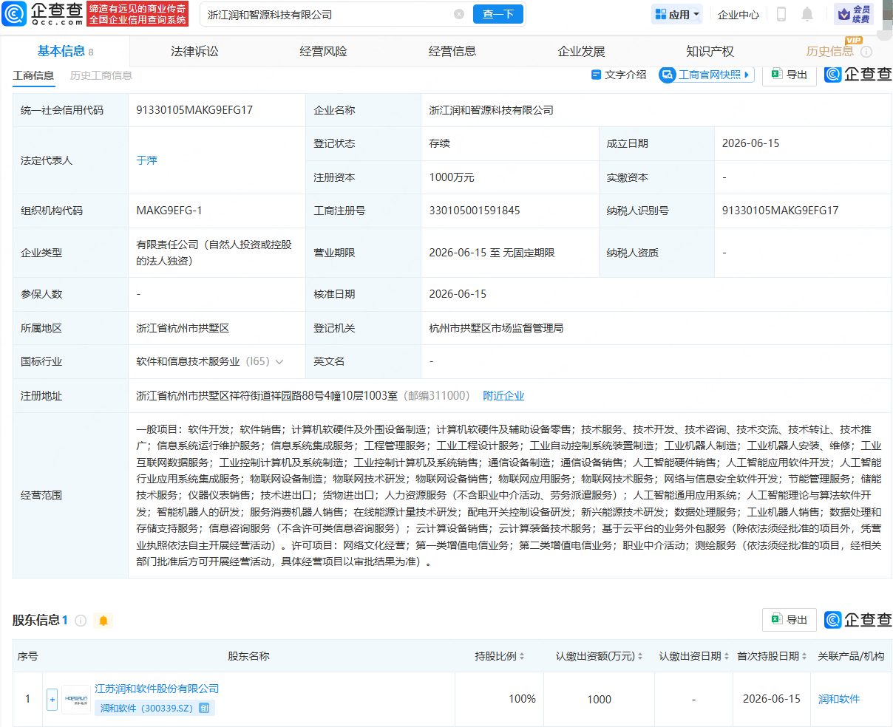The height and width of the screenshot is (727, 893).
Task: Toggle the orange bell monitor icon beside 股东信息
Action: [103, 621]
